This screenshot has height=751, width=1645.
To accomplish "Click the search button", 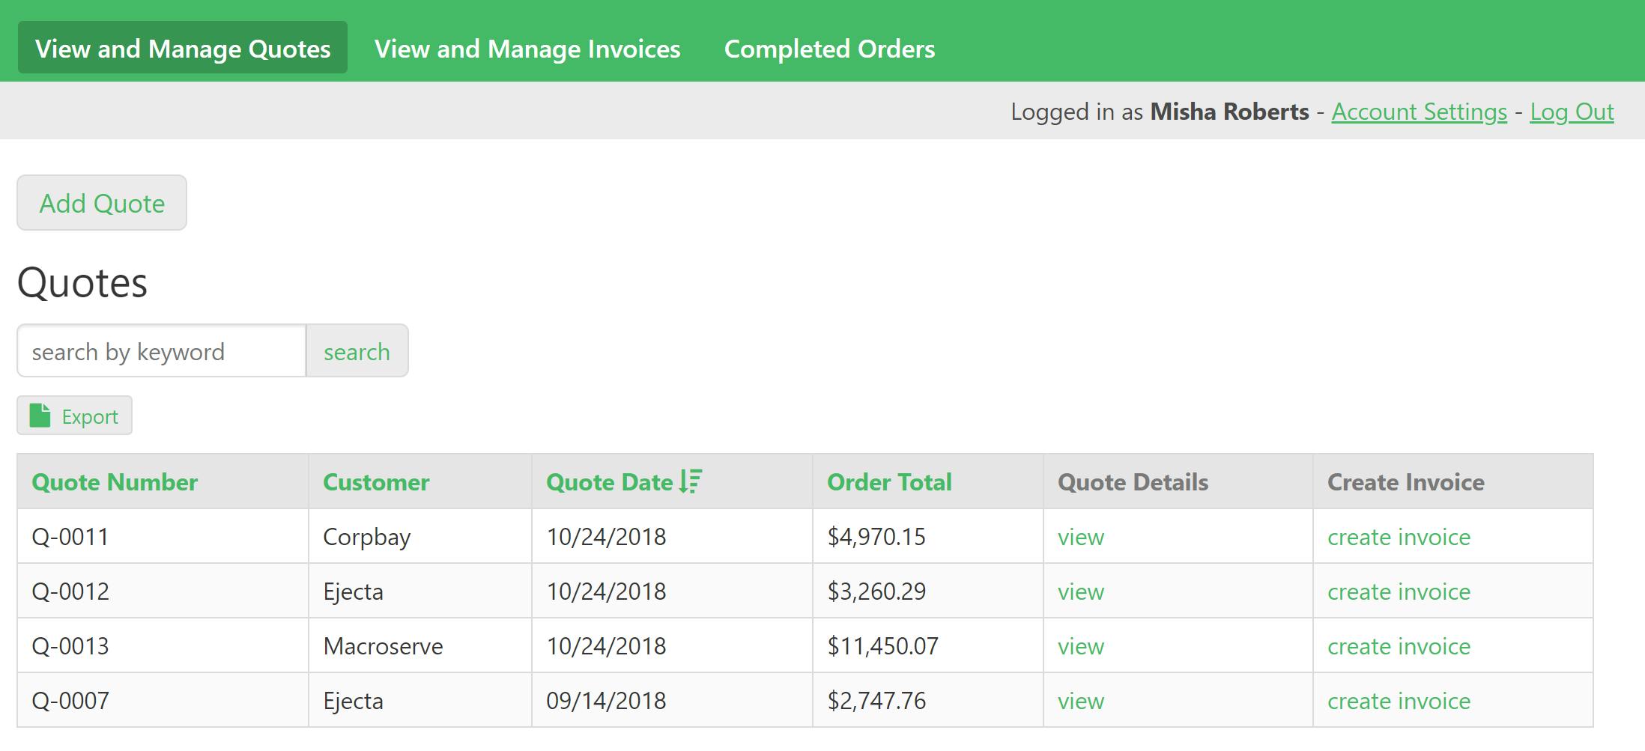I will coord(357,351).
